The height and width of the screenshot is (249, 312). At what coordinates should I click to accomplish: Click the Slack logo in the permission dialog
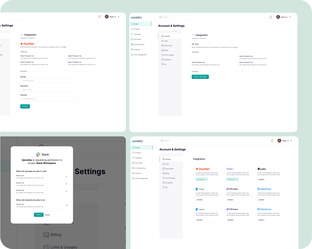click(x=38, y=154)
